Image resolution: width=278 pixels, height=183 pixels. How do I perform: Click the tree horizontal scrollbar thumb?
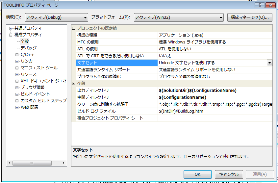click(32, 163)
